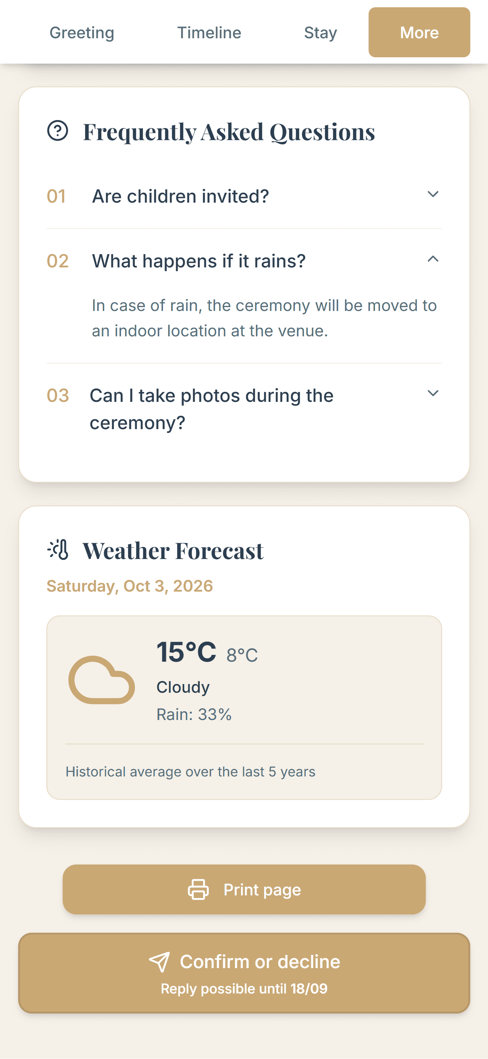Expand the chevron for Are children invited
The width and height of the screenshot is (488, 1059).
click(x=433, y=194)
